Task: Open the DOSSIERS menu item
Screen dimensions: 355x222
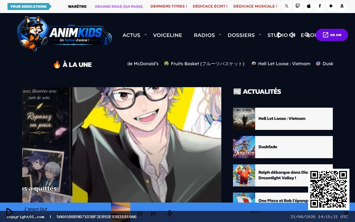Action: [x=241, y=35]
